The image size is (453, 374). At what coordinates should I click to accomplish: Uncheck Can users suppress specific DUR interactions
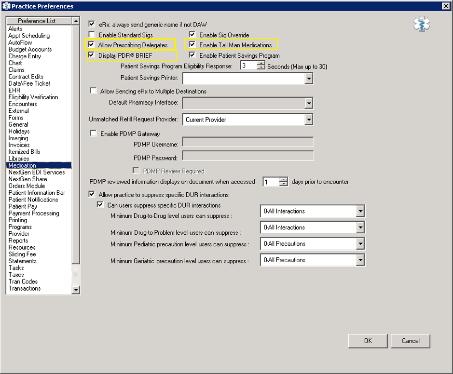pos(99,205)
